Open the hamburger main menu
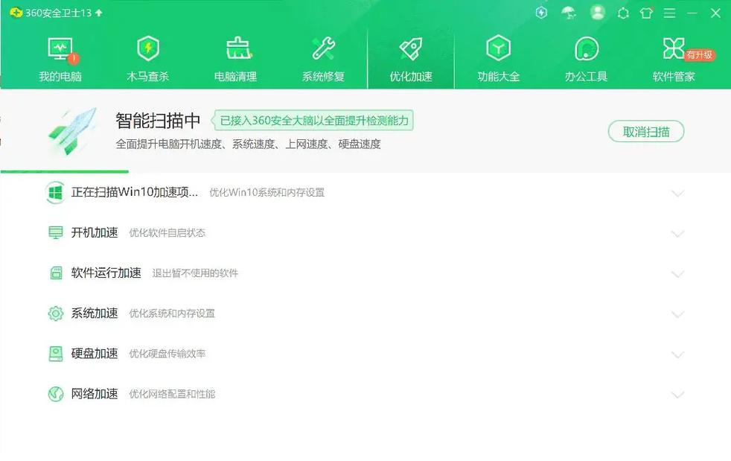The height and width of the screenshot is (461, 731). 668,13
